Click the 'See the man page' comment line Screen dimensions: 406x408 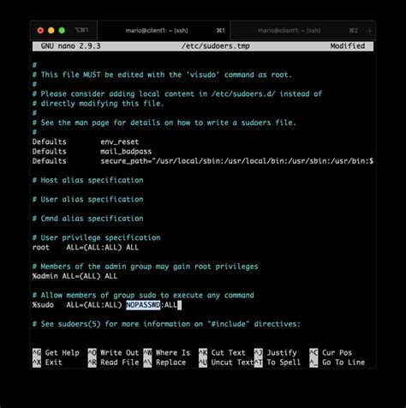(164, 123)
